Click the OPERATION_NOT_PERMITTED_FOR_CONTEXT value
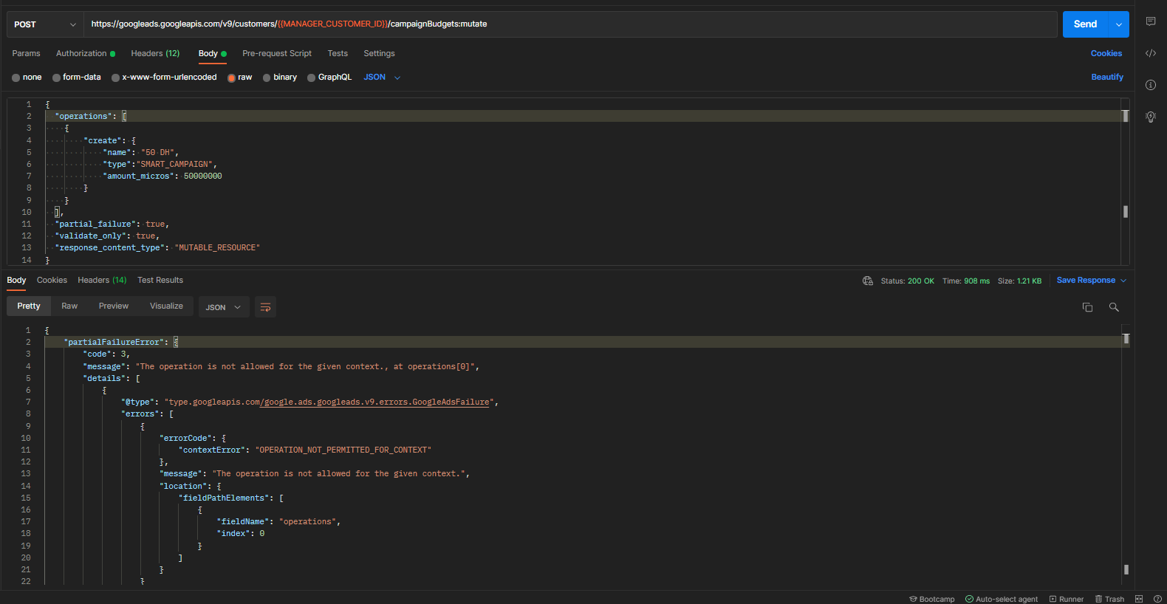 click(343, 450)
